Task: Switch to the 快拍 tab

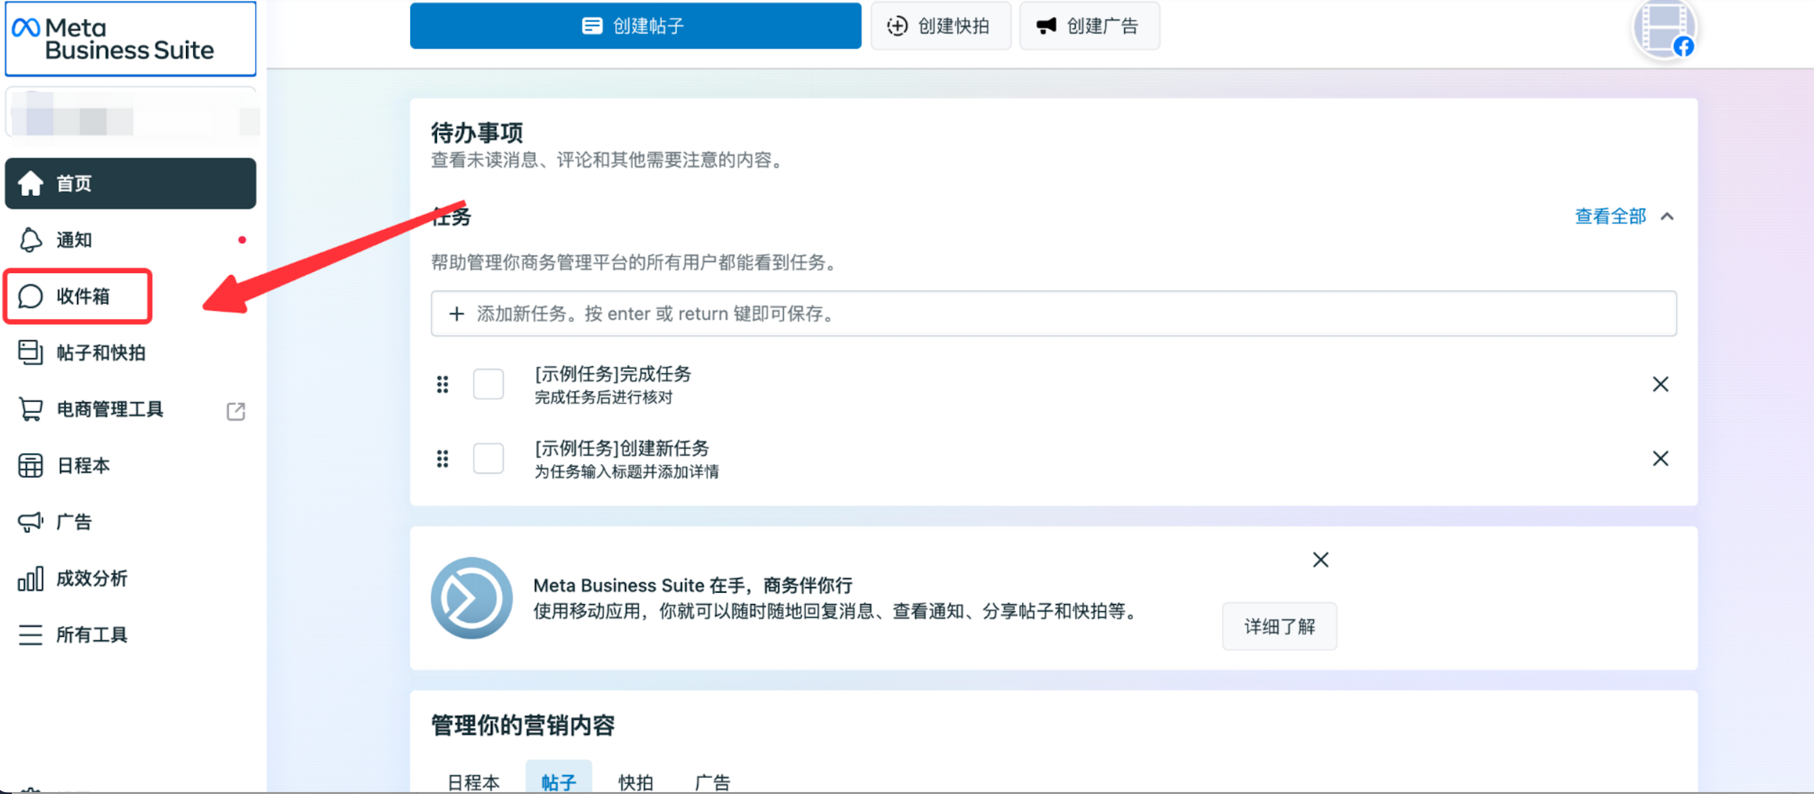Action: tap(635, 782)
